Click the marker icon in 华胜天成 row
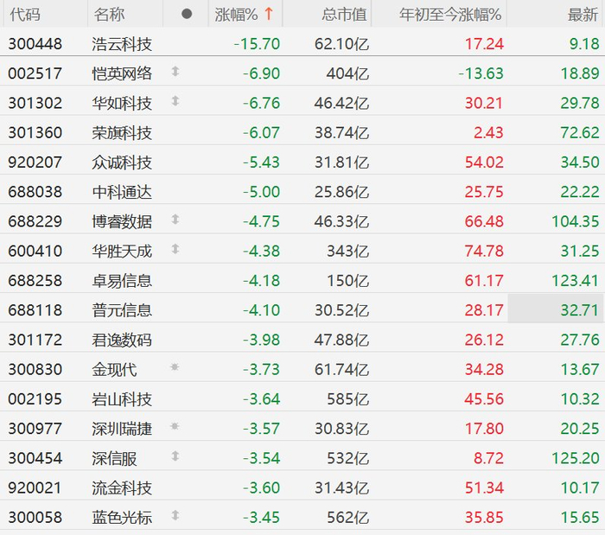The height and width of the screenshot is (535, 605). pos(175,249)
